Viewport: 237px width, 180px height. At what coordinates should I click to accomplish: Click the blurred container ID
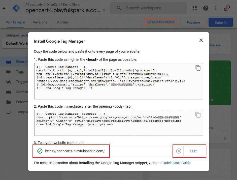click(160, 22)
